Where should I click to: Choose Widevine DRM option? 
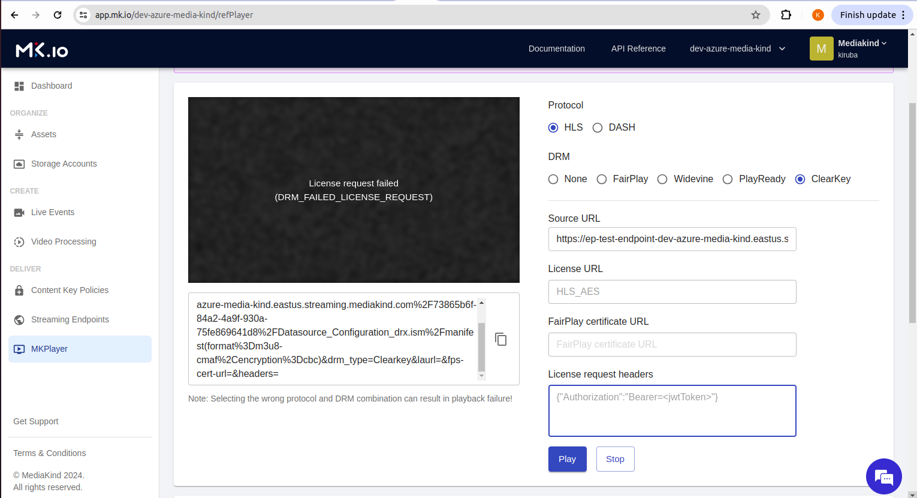pos(662,179)
